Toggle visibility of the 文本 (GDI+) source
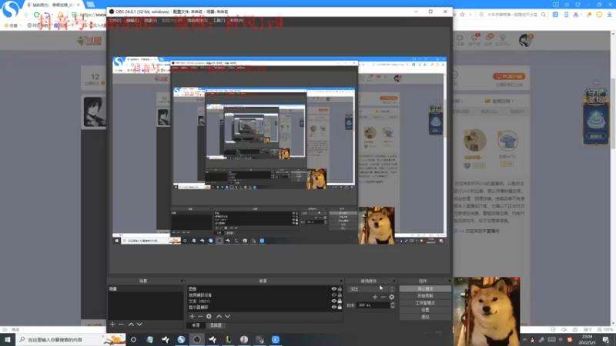 coord(334,301)
